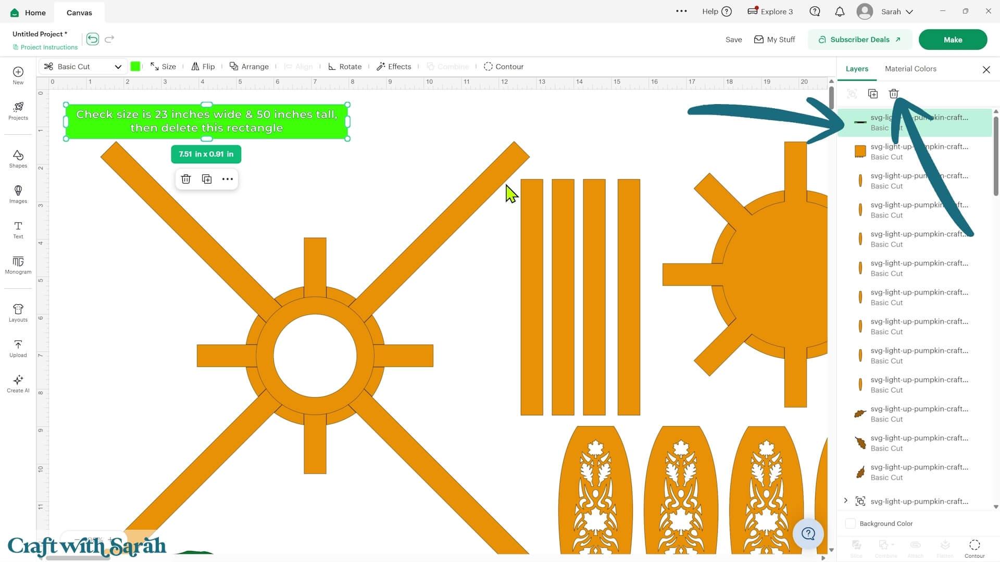This screenshot has width=1000, height=562.
Task: Open Create AI tool
Action: click(18, 384)
